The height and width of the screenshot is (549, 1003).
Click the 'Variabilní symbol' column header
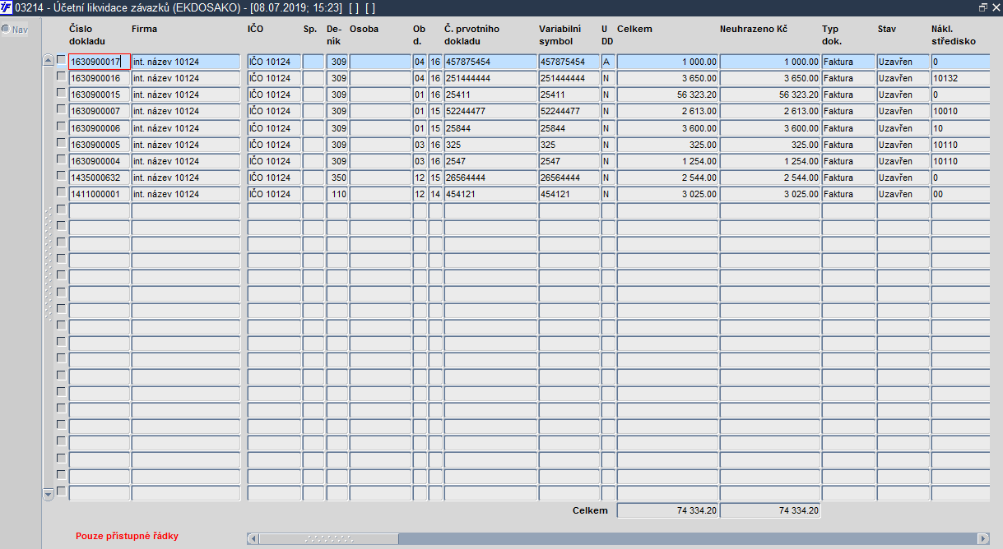560,35
